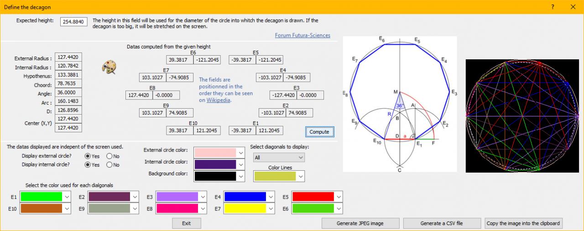Image resolution: width=584 pixels, height=231 pixels.
Task: Click the Compute button
Action: (x=319, y=132)
